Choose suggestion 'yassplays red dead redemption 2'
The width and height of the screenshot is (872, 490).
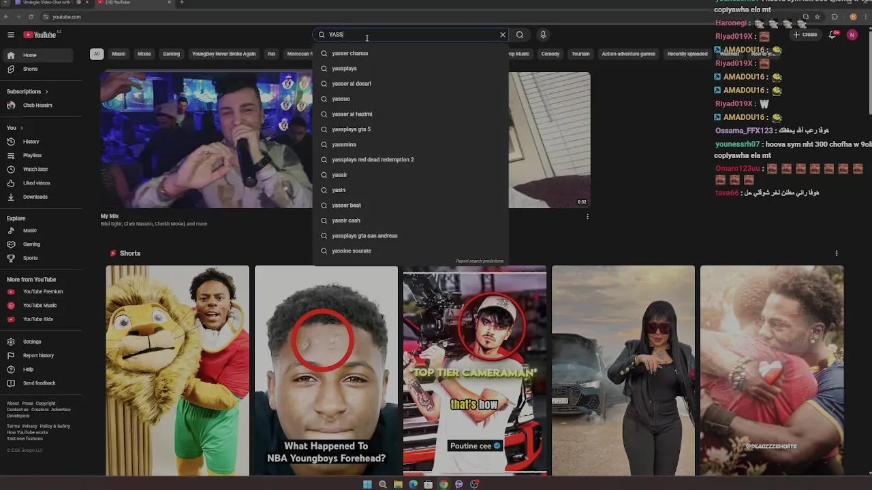click(410, 159)
